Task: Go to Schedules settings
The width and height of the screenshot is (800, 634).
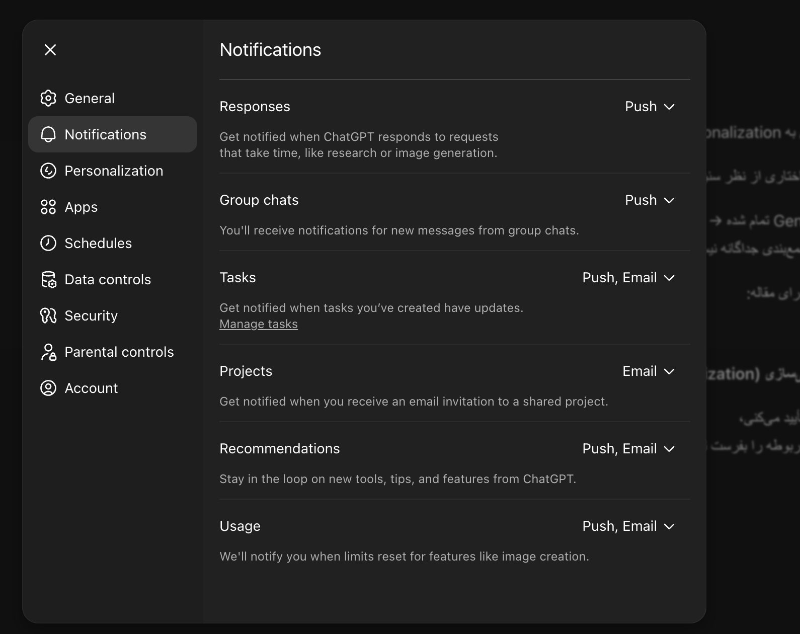Action: click(113, 243)
